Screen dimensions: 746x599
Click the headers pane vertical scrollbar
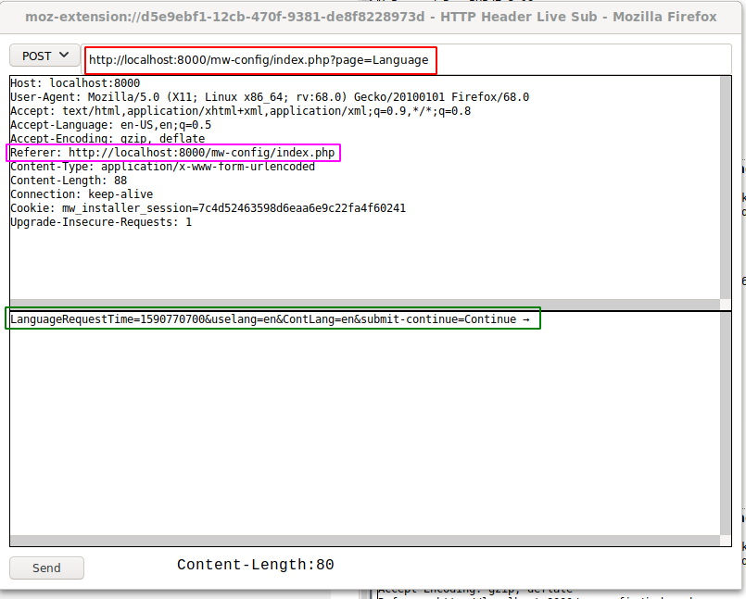pos(725,185)
